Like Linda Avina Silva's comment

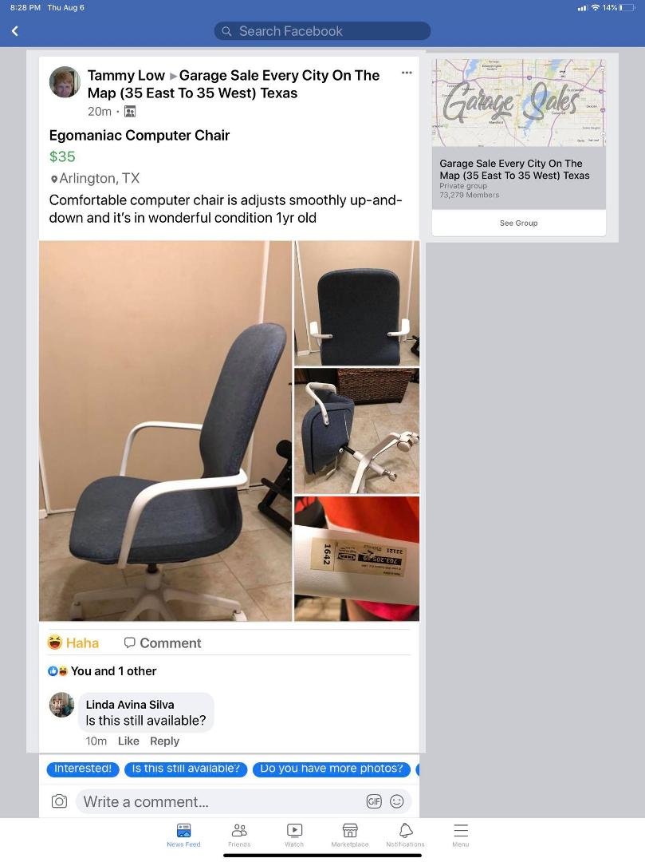[x=128, y=741]
